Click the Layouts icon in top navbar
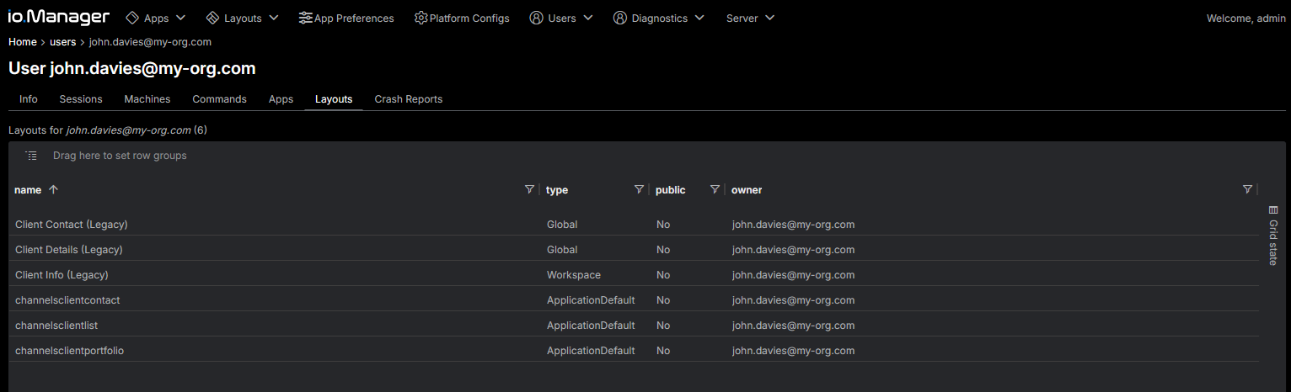Screen dimensions: 1291x392 coord(212,18)
